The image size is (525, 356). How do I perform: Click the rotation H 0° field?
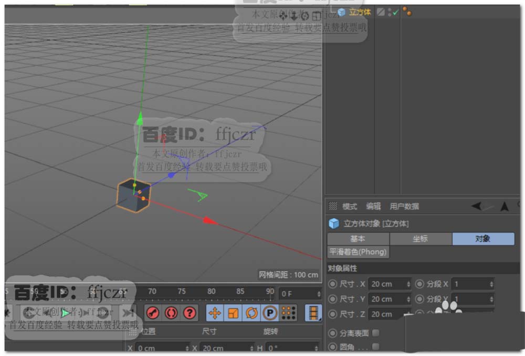pyautogui.click(x=292, y=348)
